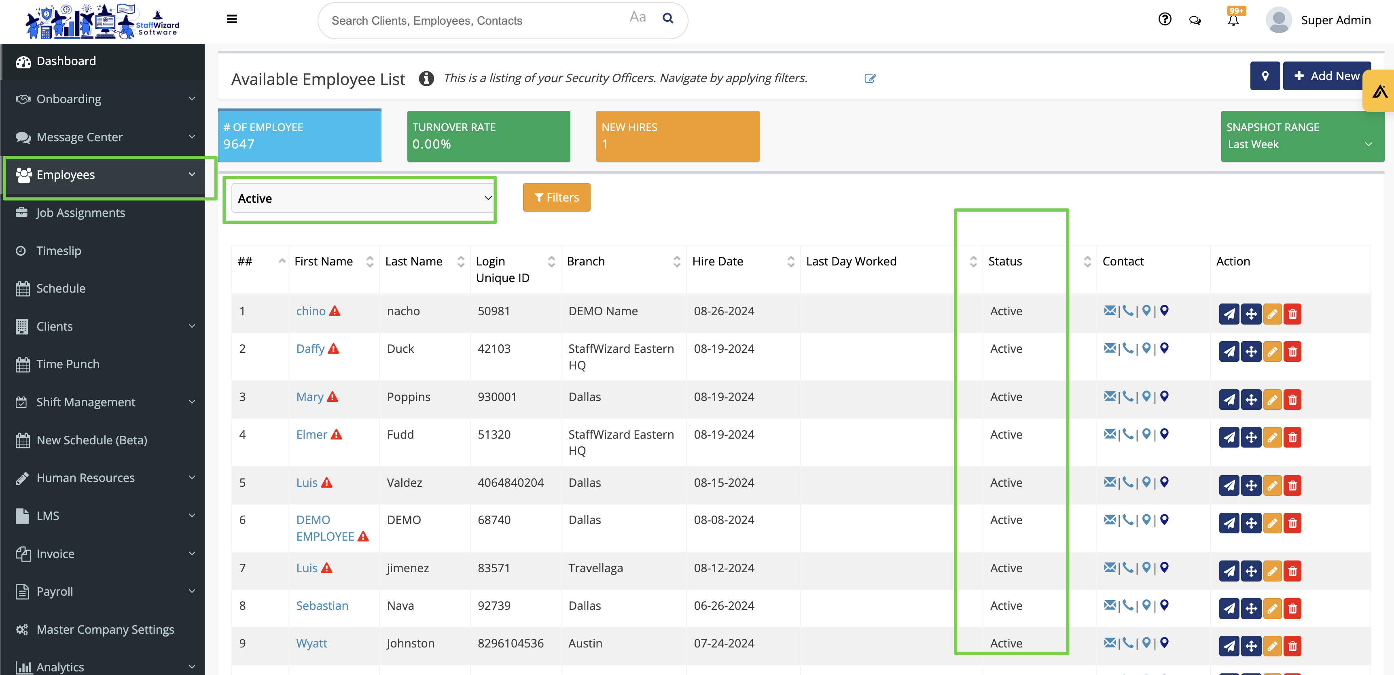Open the help question mark icon
Screen dimensions: 1394x675
[1165, 19]
